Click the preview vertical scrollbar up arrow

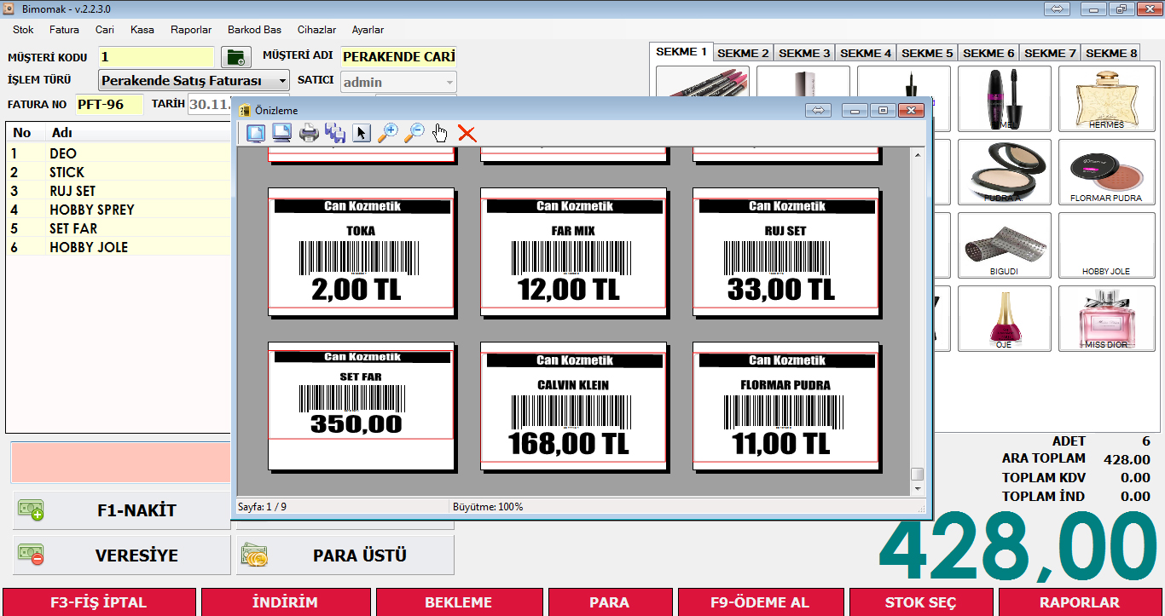[x=918, y=154]
